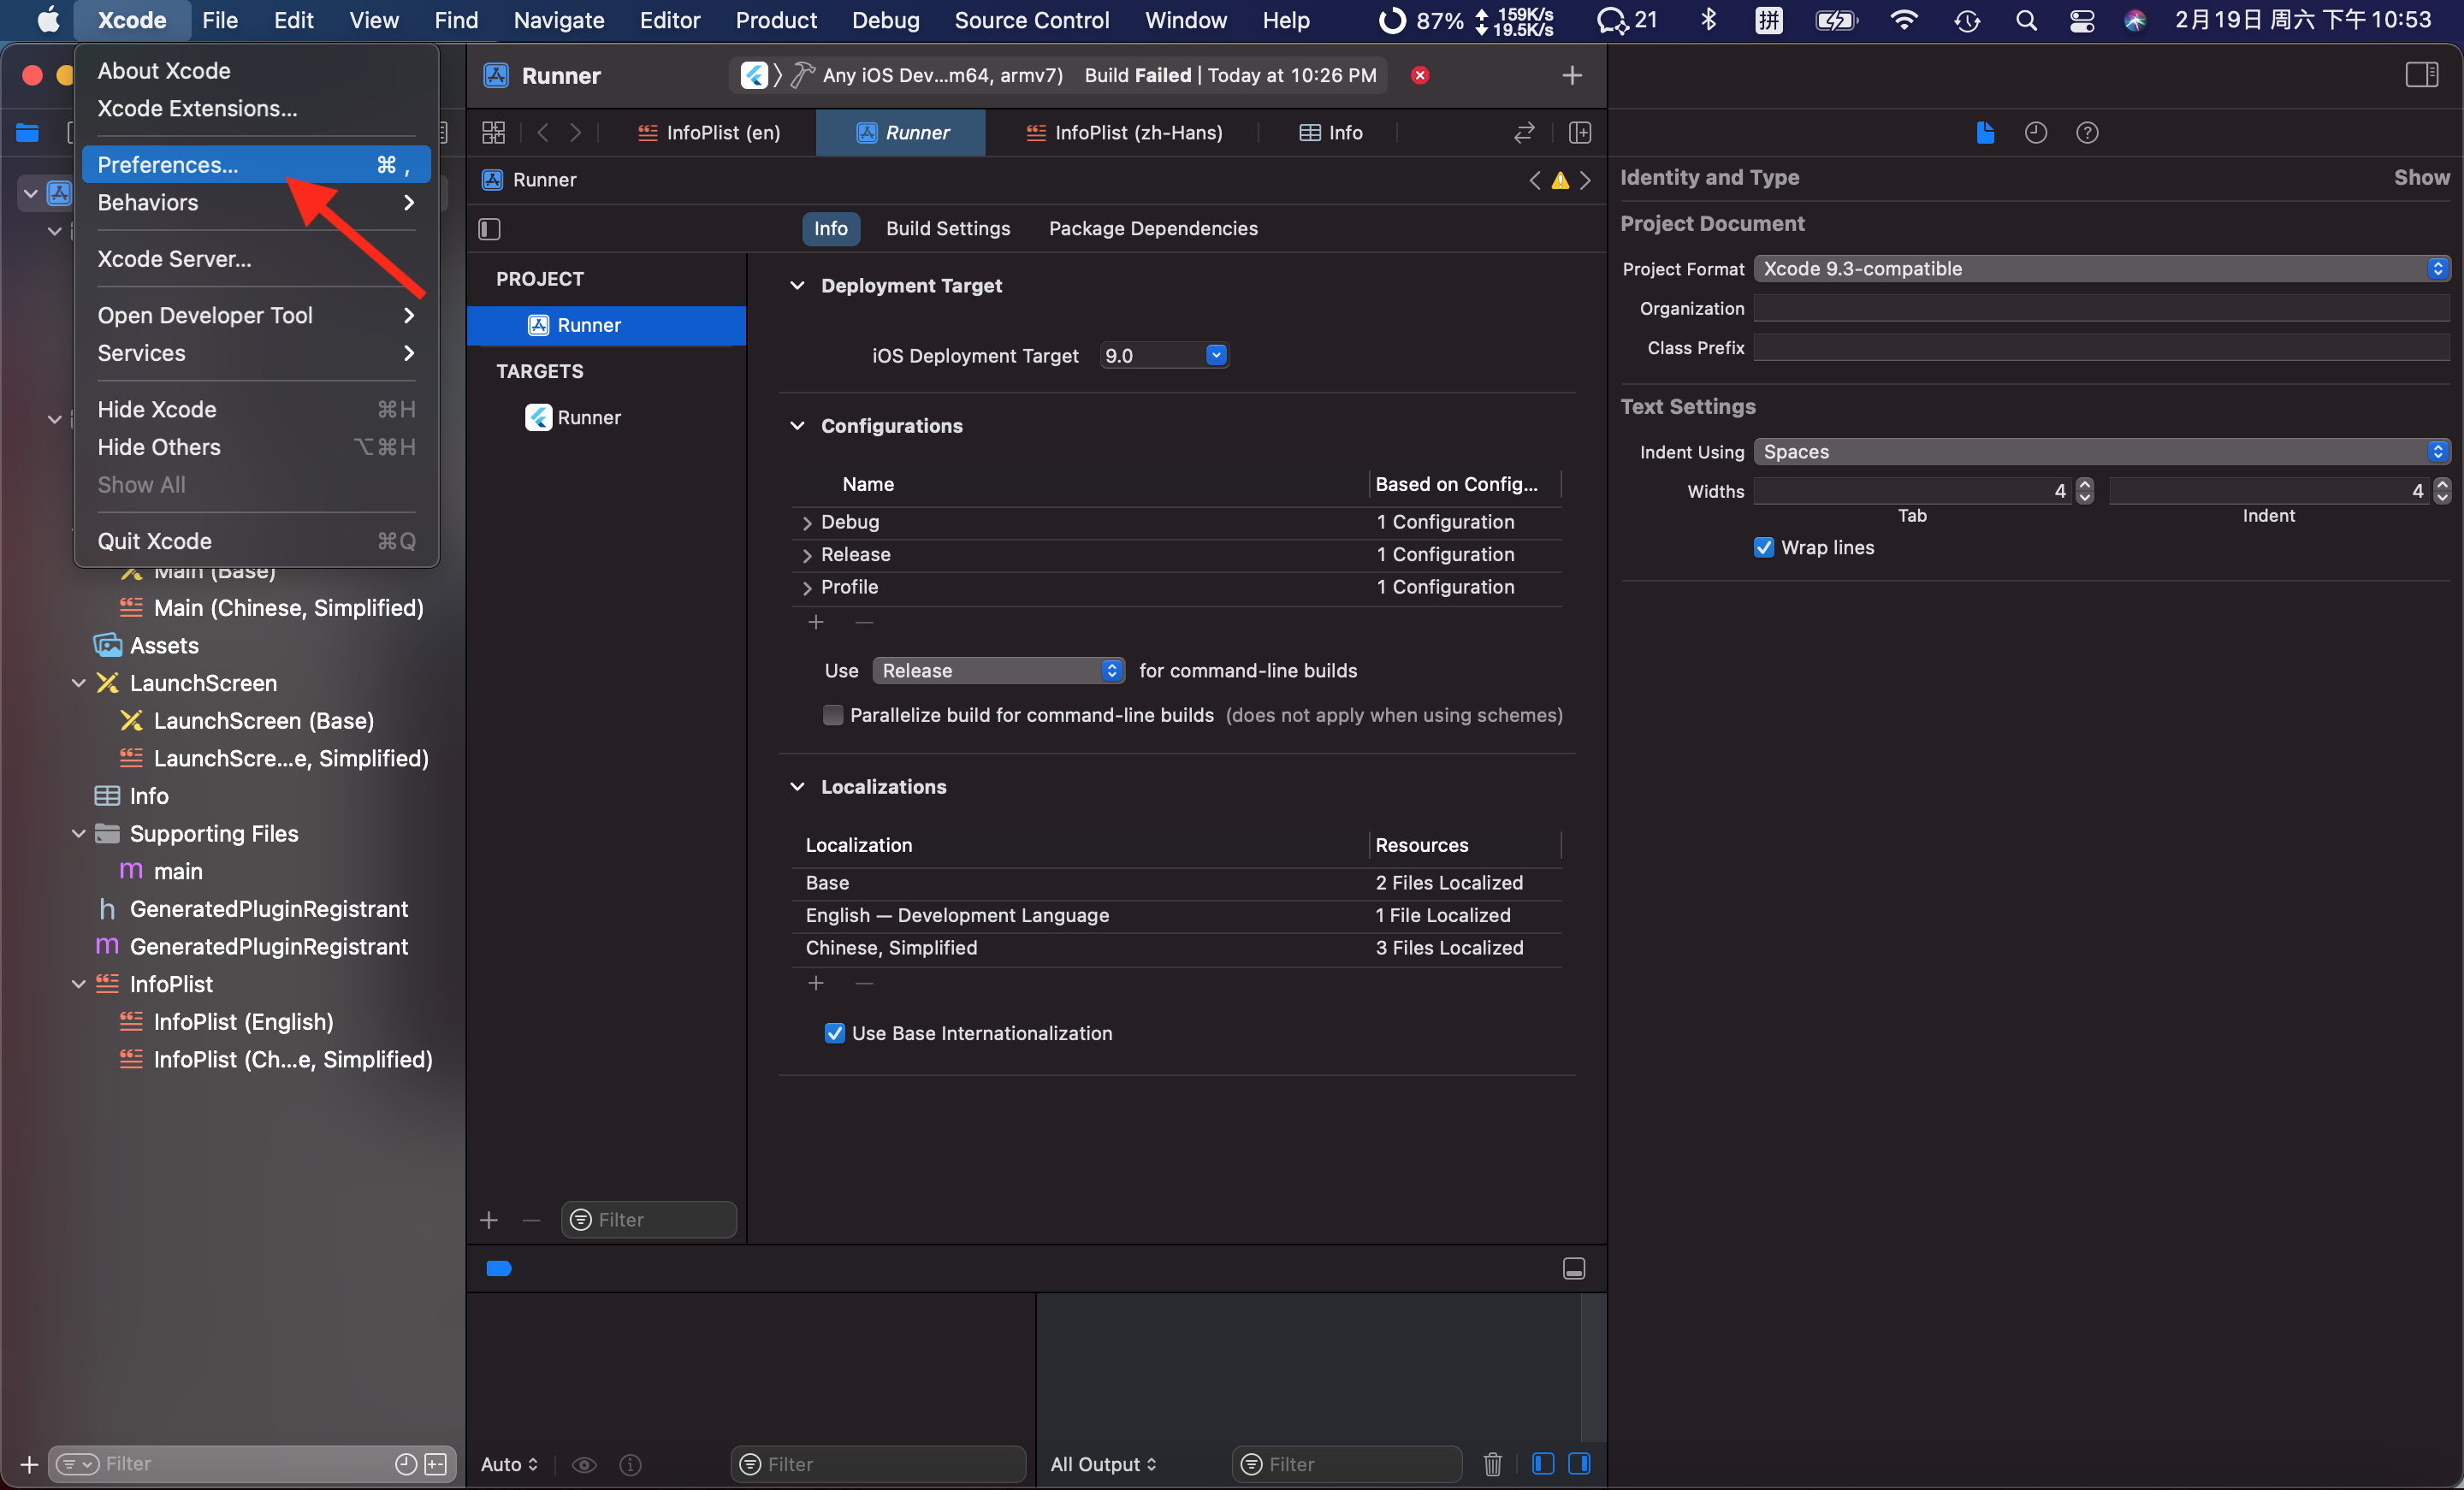Open the Spotlight search icon in menu bar
Screen dimensions: 2464x1490
point(2026,20)
